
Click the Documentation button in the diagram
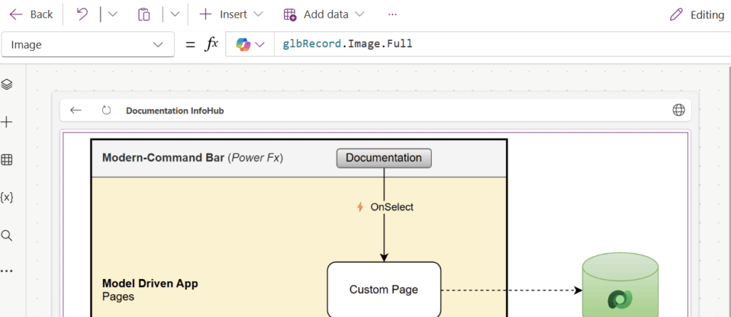point(384,158)
